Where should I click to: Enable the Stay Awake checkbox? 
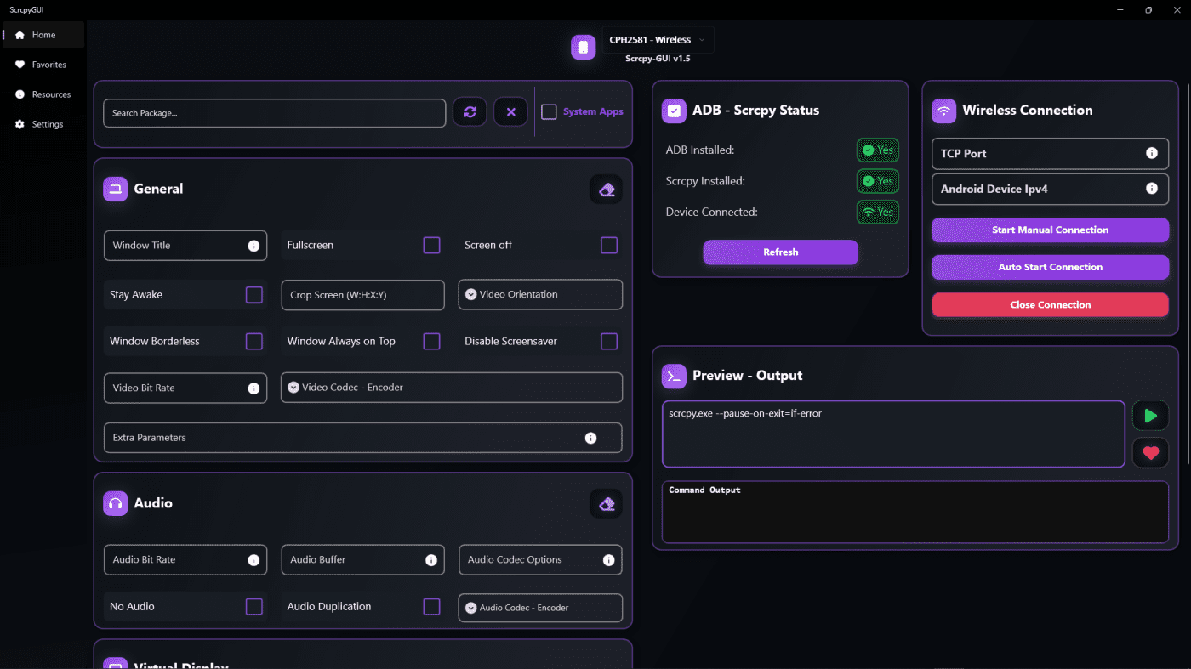coord(254,295)
